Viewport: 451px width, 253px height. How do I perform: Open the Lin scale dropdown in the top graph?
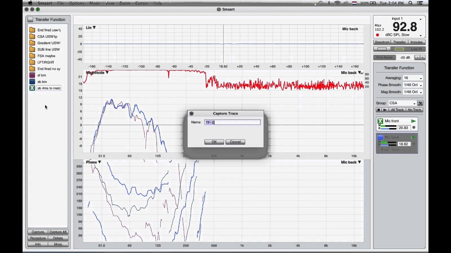point(91,27)
